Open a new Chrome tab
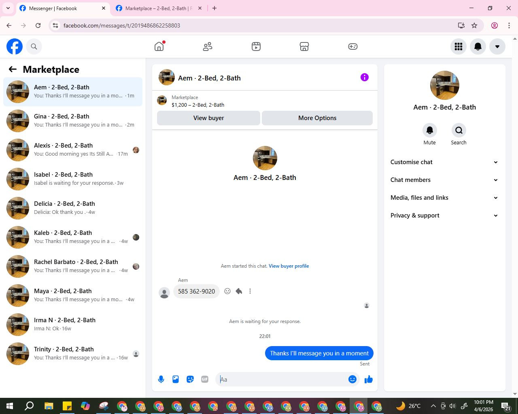The image size is (518, 414). pos(214,8)
